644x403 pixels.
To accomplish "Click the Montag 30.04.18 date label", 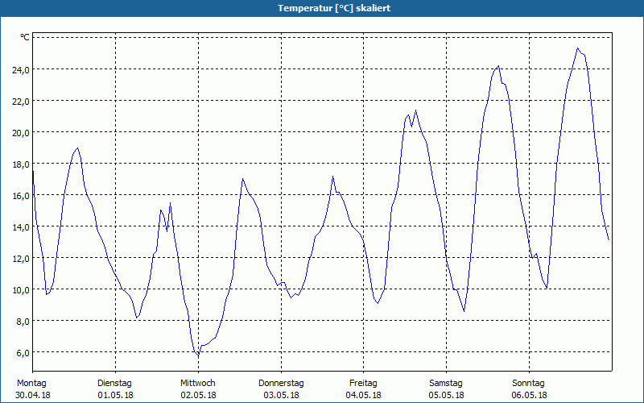I will (32, 389).
